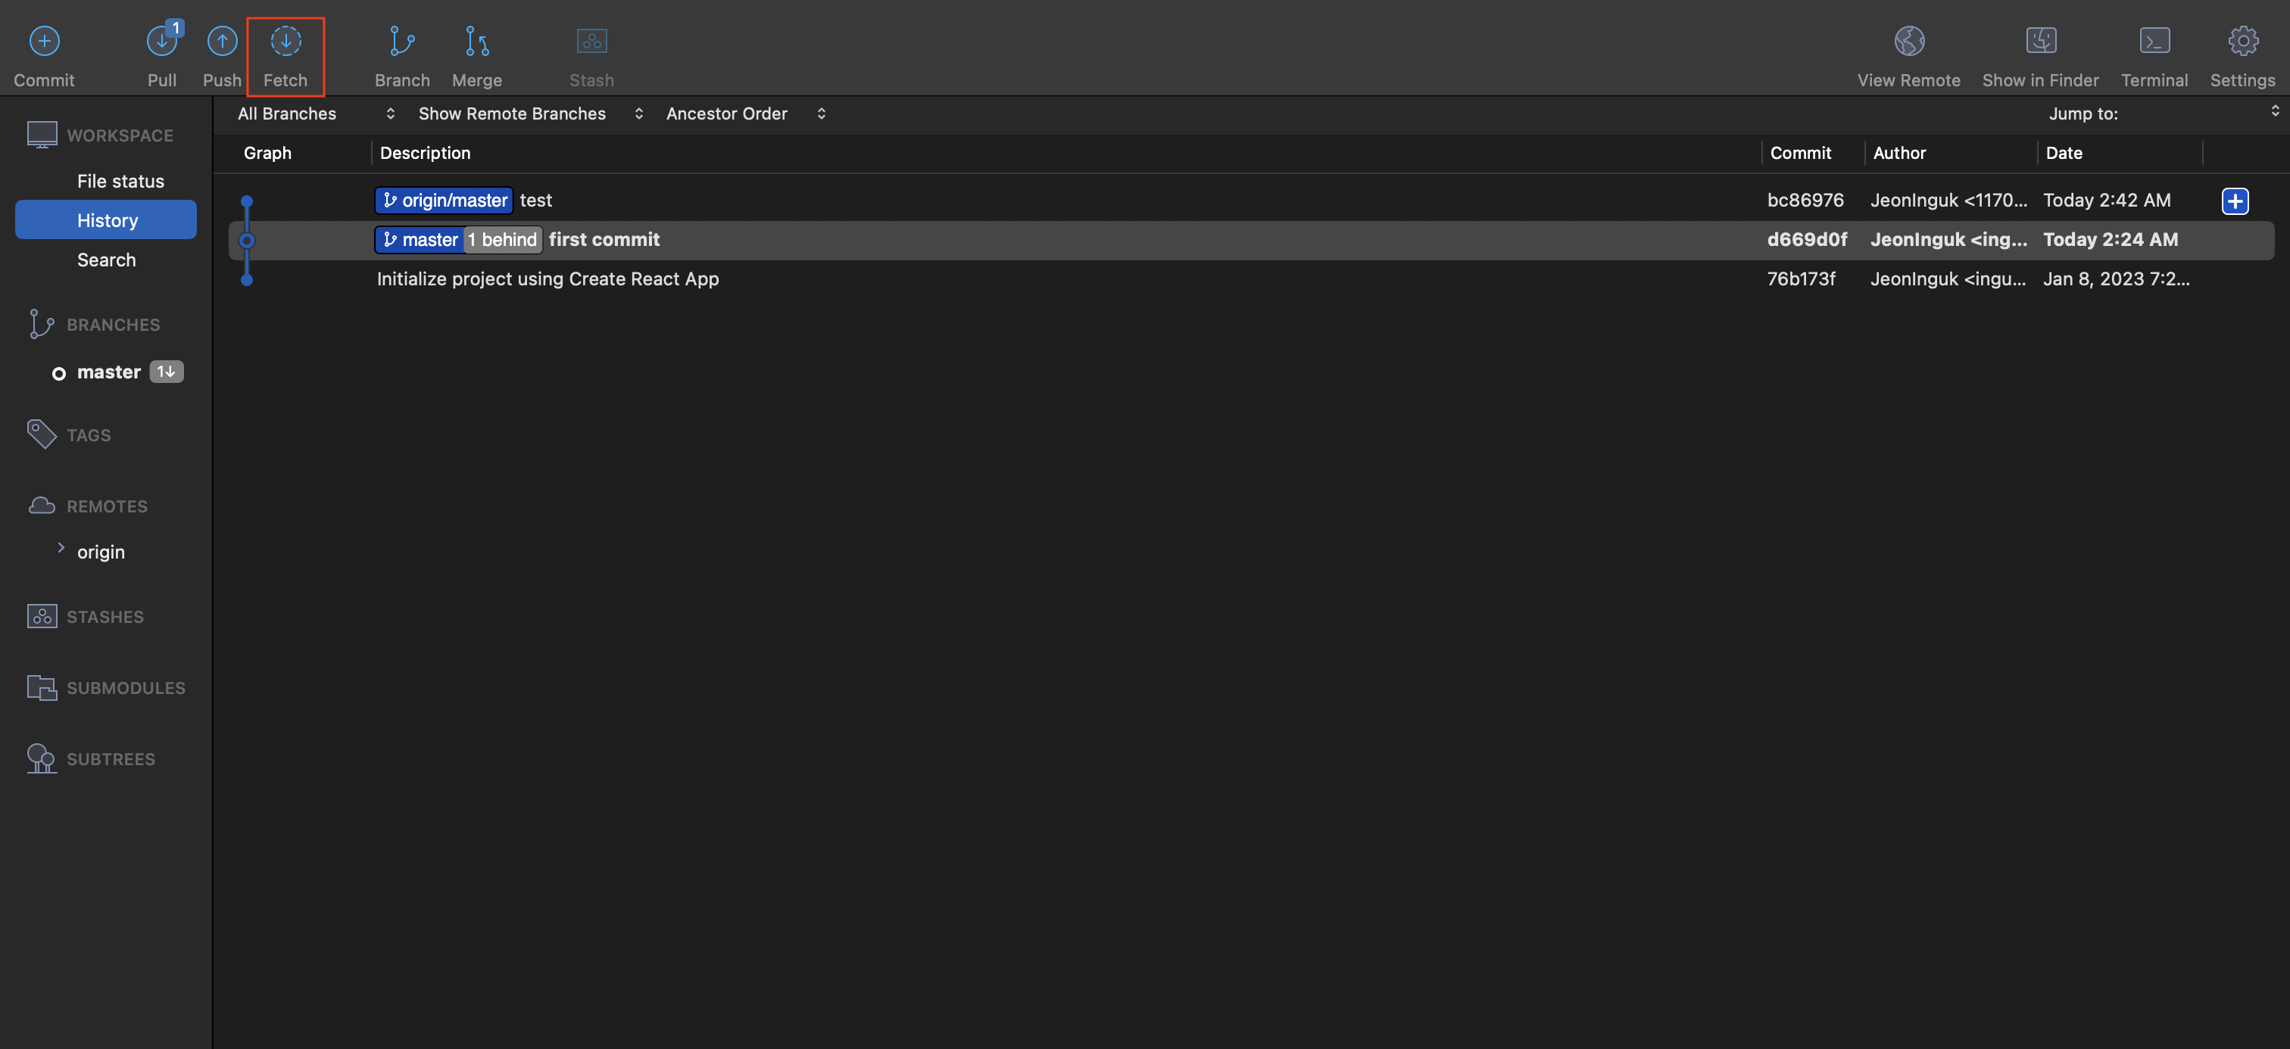Fetch from remote using the Fetch icon
The height and width of the screenshot is (1049, 2290).
[x=285, y=41]
